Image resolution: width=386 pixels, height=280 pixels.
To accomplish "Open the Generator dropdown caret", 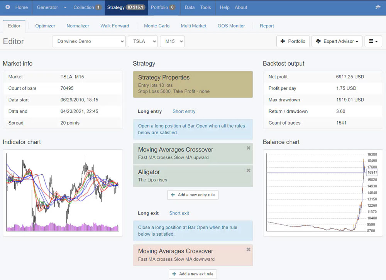I will coord(65,7).
